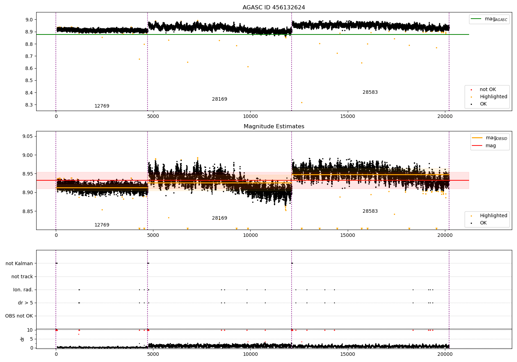
Task: Click the 'OBS not OK' y-axis label
Action: (19, 316)
